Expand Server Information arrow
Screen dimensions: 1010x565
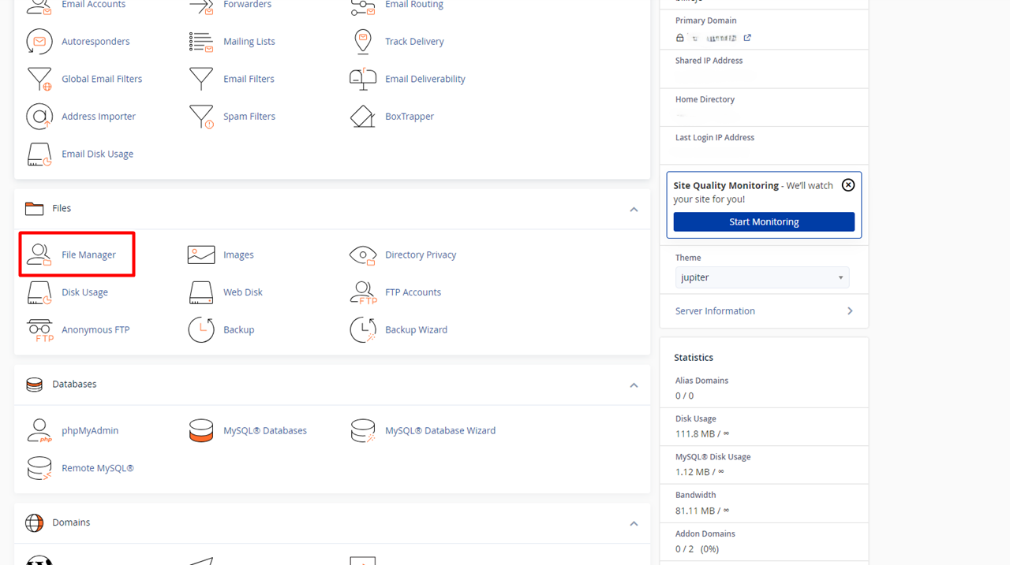click(850, 311)
